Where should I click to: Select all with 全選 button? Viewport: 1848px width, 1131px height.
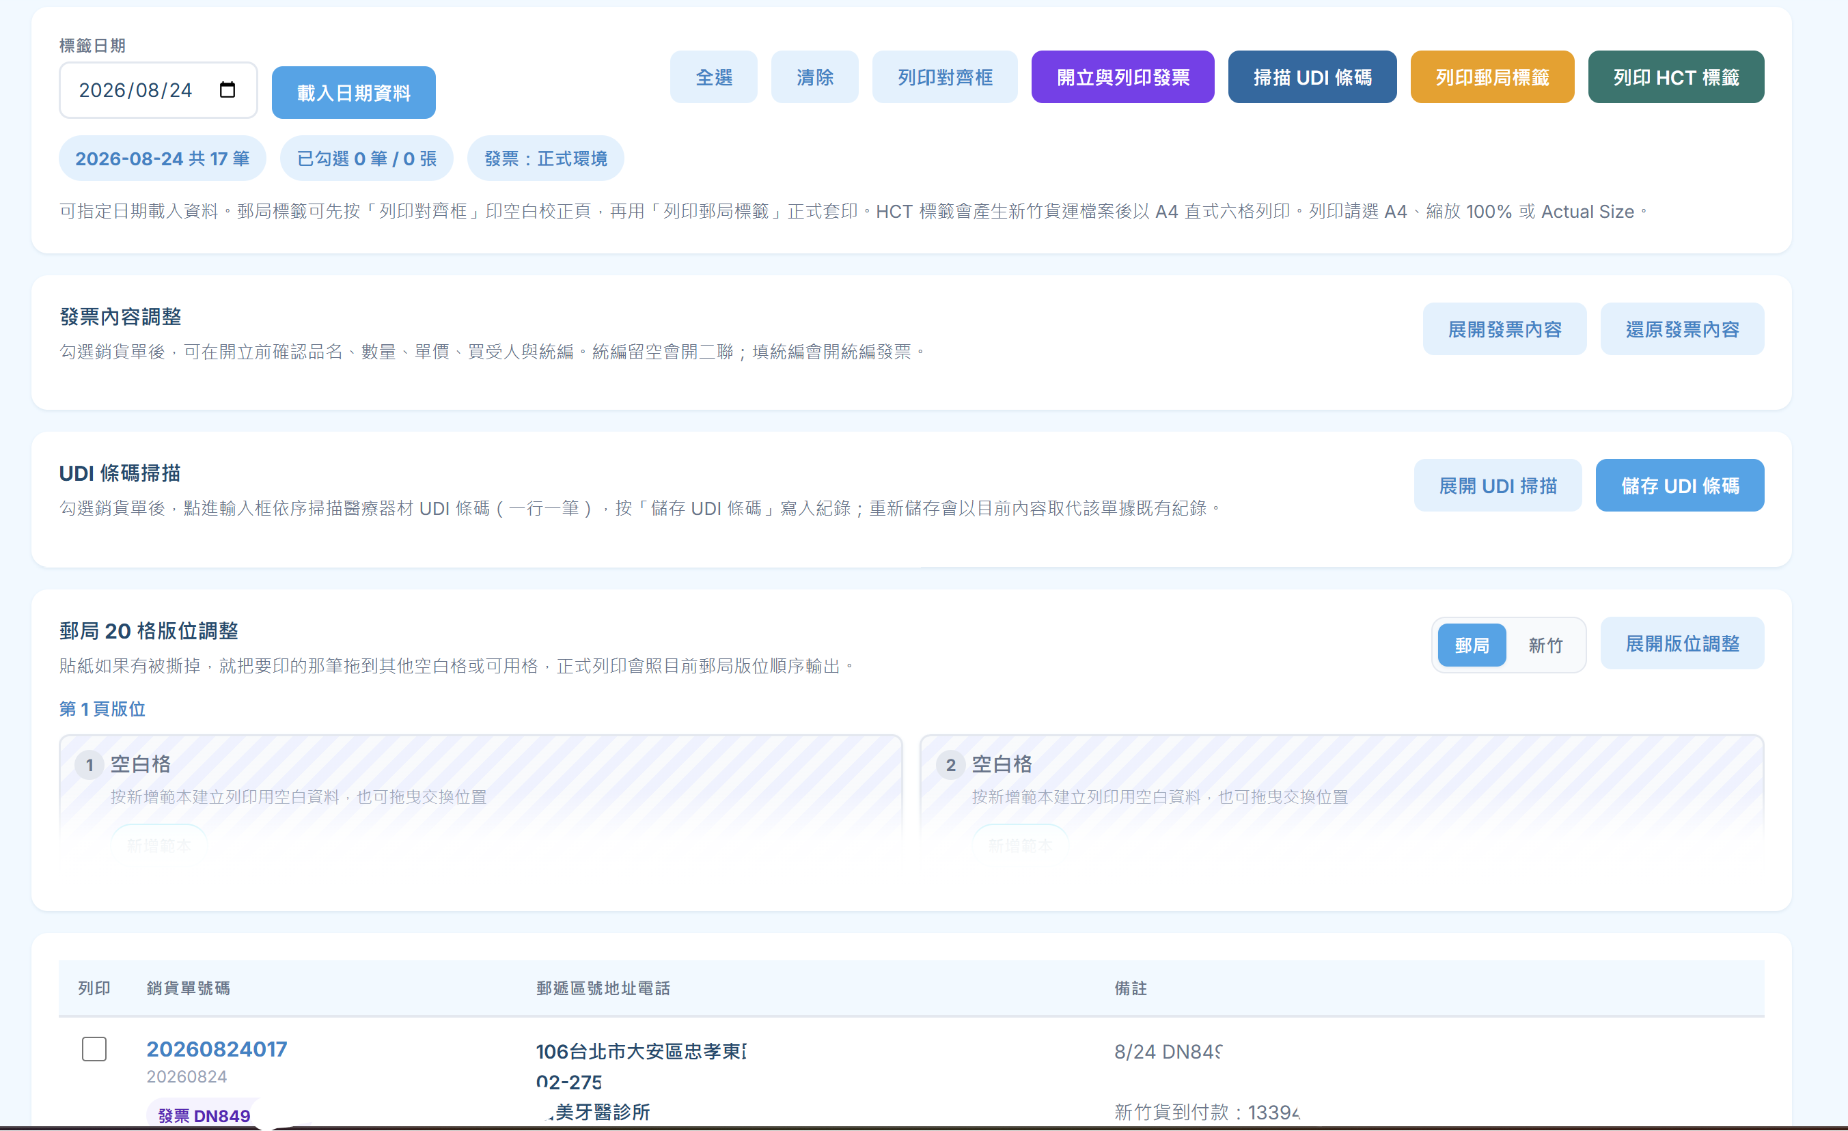(713, 77)
